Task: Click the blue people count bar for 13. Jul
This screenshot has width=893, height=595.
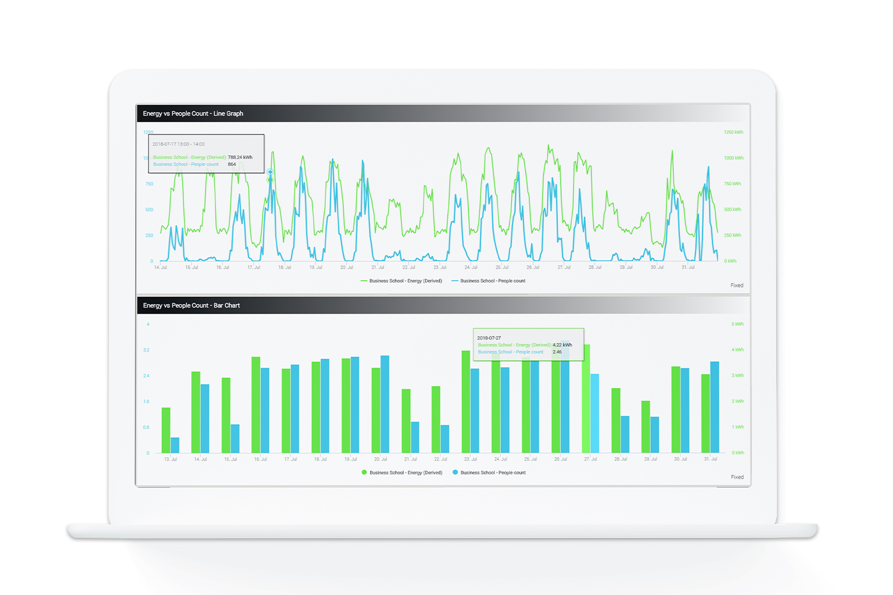Action: (x=175, y=445)
